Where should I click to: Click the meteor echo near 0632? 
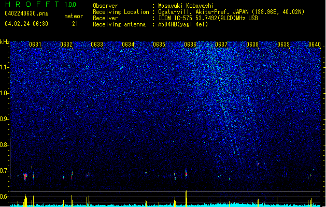[x=72, y=175]
